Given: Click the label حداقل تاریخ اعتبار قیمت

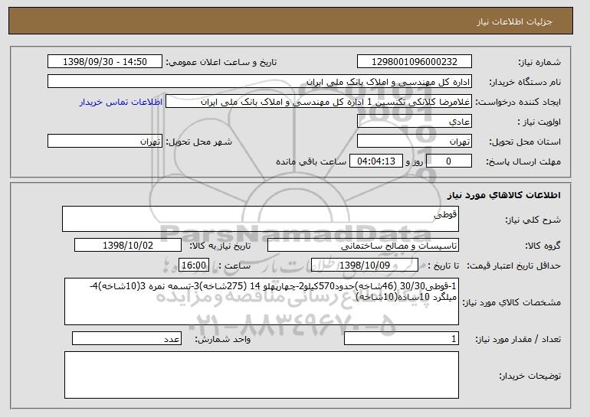Looking at the screenshot, I should click(513, 266).
